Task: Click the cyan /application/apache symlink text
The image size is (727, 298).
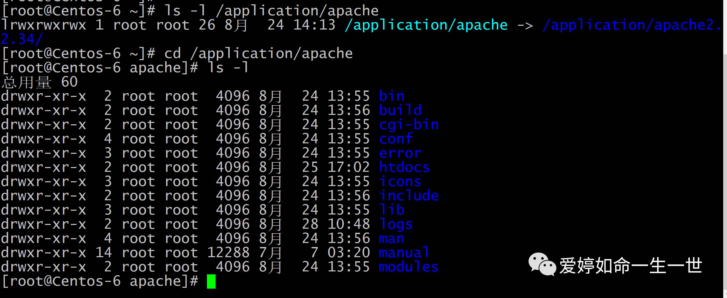Action: [426, 25]
